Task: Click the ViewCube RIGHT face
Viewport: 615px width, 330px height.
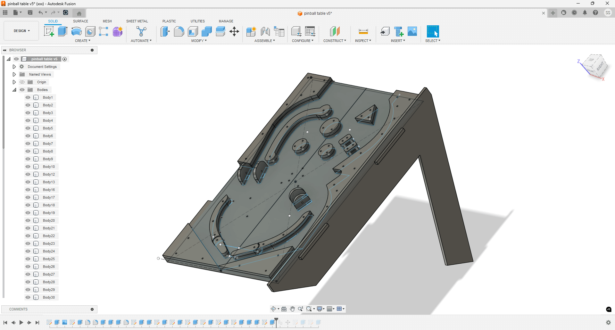Action: click(x=600, y=67)
